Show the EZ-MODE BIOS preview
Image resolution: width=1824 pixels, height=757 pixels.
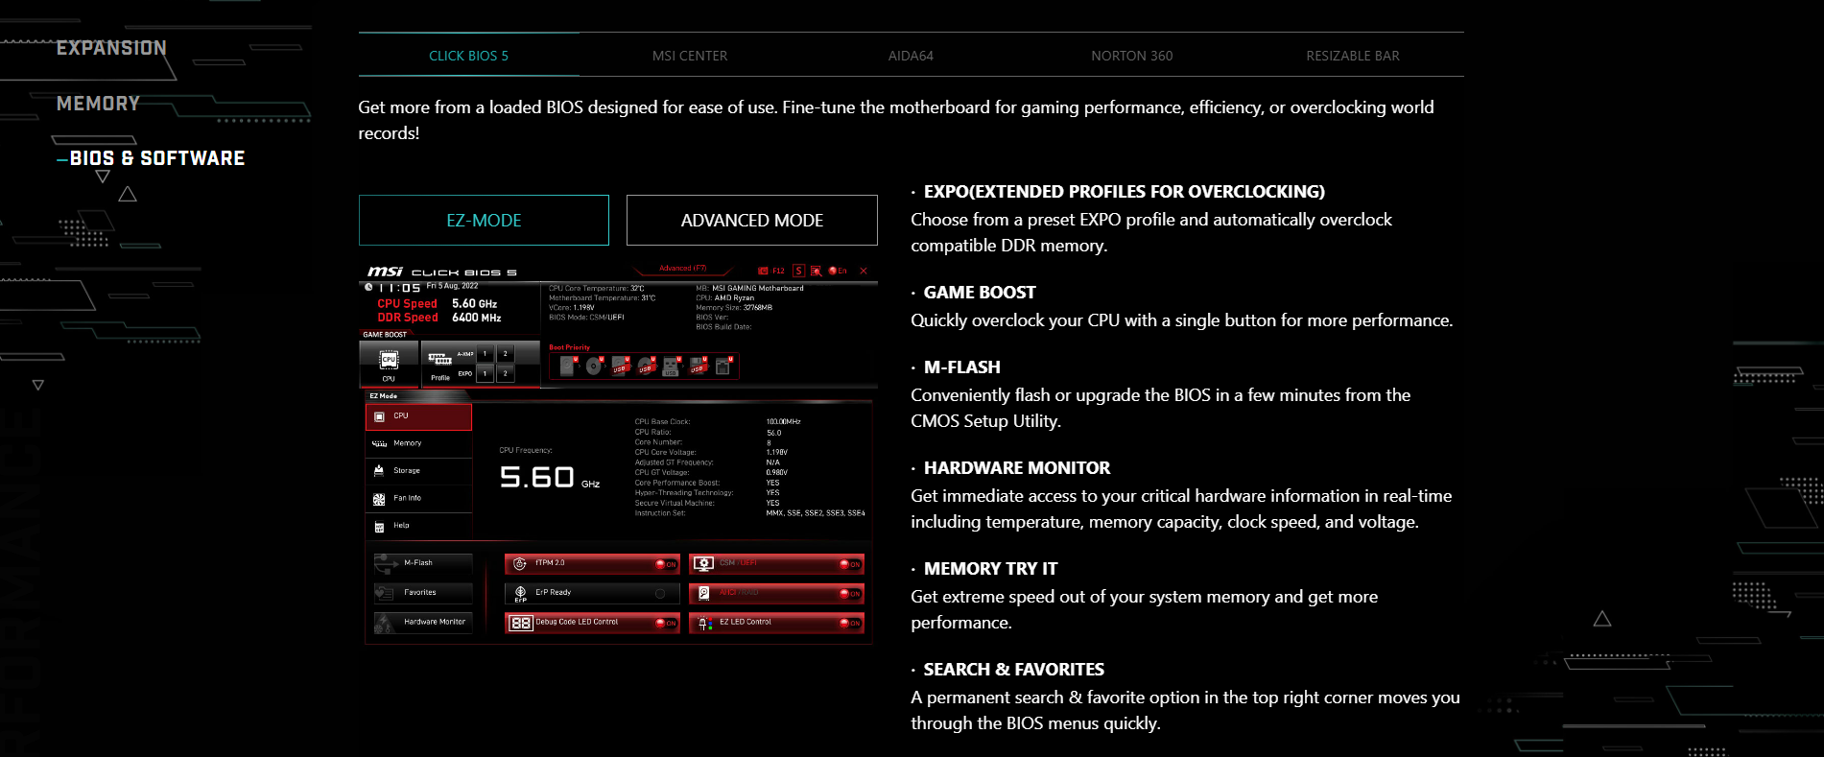484,221
